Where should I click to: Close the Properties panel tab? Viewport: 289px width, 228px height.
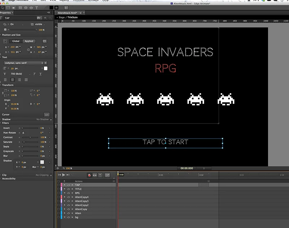click(x=12, y=13)
